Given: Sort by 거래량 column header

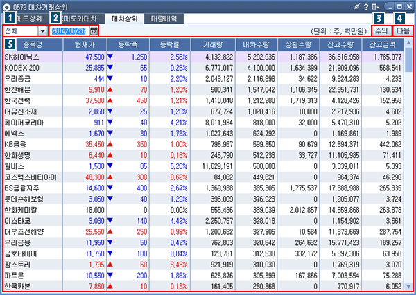Looking at the screenshot, I should click(x=213, y=44).
